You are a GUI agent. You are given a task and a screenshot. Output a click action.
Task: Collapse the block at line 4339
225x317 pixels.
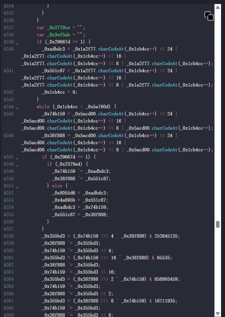[x=17, y=43]
